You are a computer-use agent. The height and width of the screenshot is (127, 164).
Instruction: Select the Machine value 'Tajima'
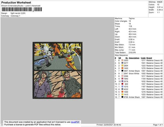click(131, 18)
